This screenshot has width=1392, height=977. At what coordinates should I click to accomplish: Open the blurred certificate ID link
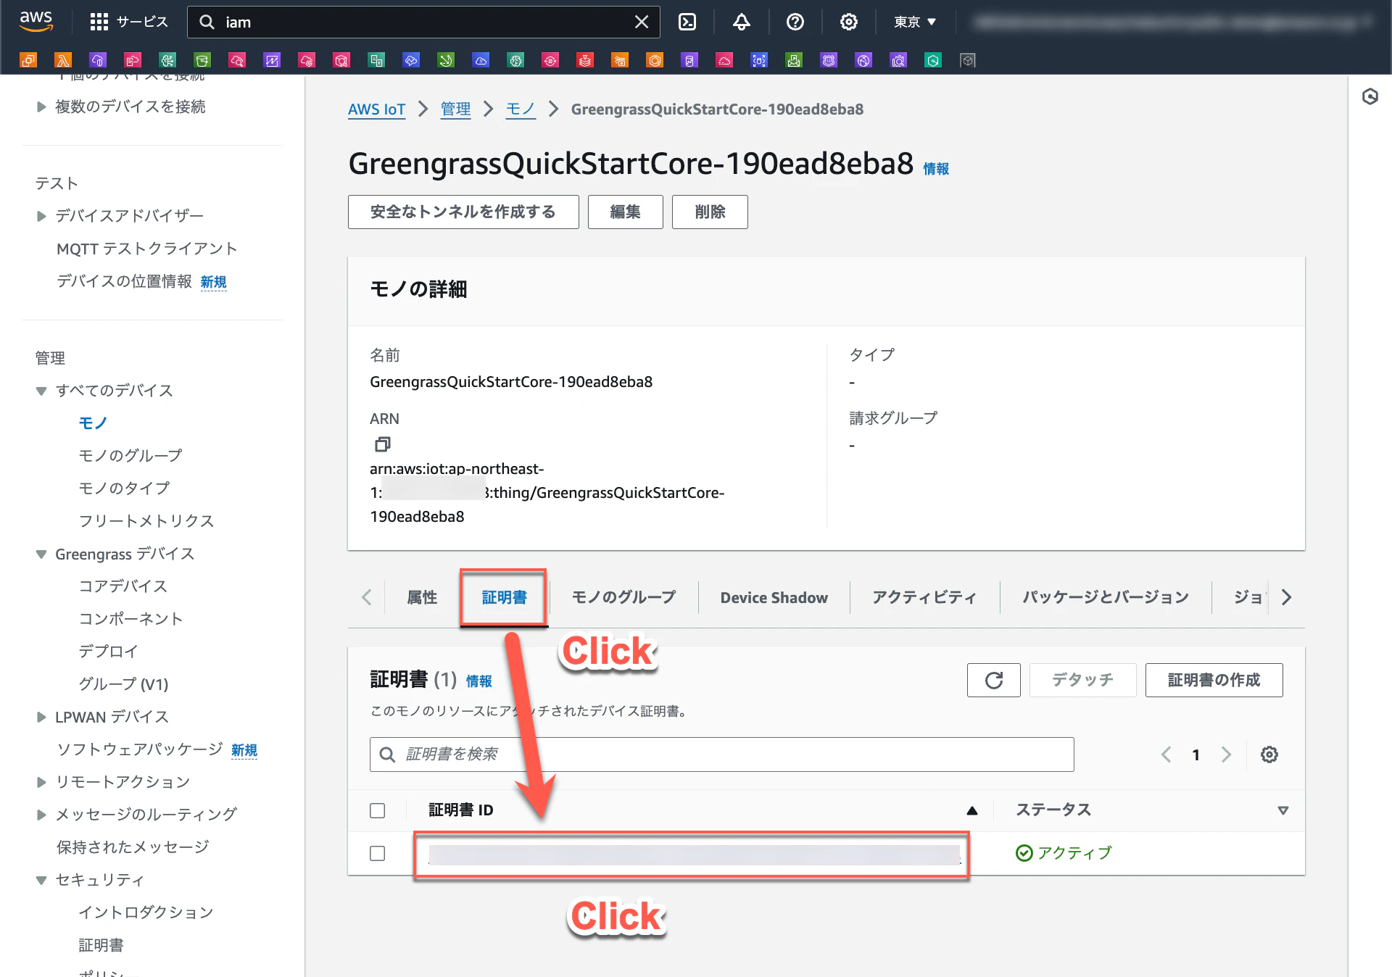point(695,855)
